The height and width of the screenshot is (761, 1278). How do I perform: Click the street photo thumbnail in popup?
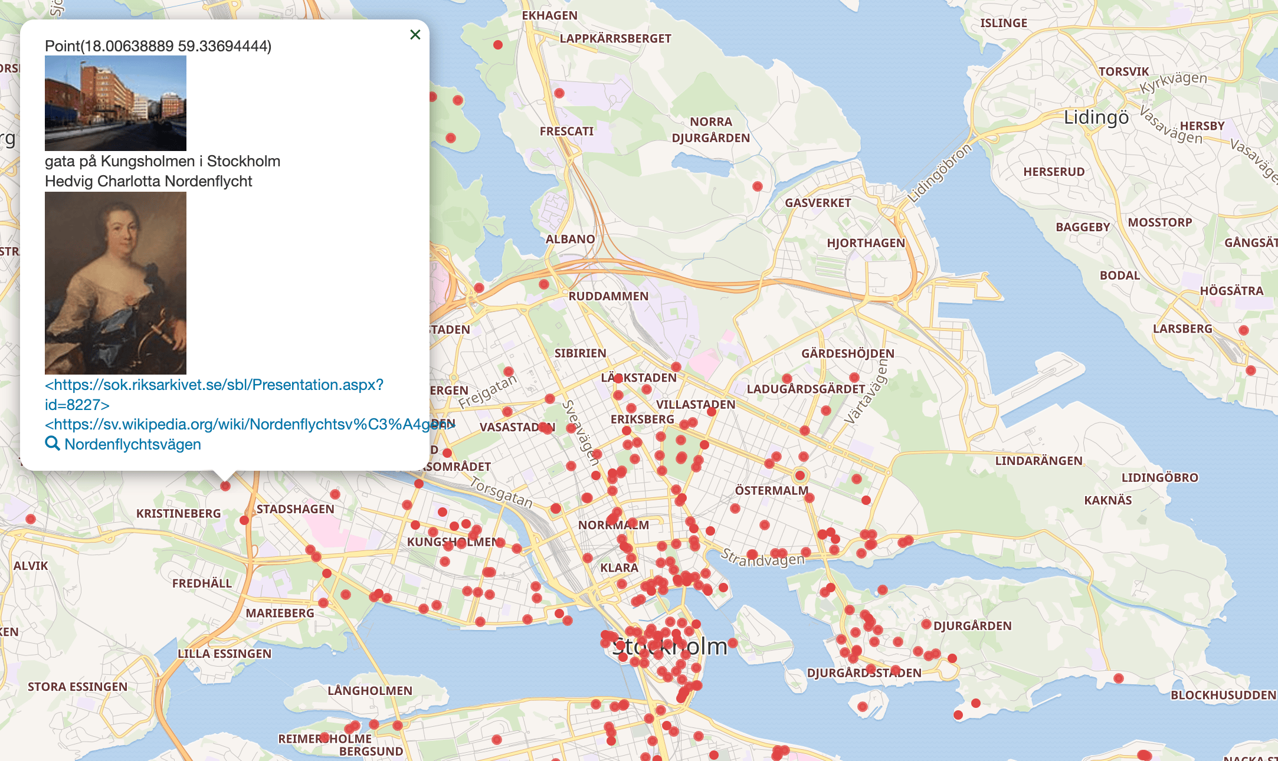click(116, 103)
